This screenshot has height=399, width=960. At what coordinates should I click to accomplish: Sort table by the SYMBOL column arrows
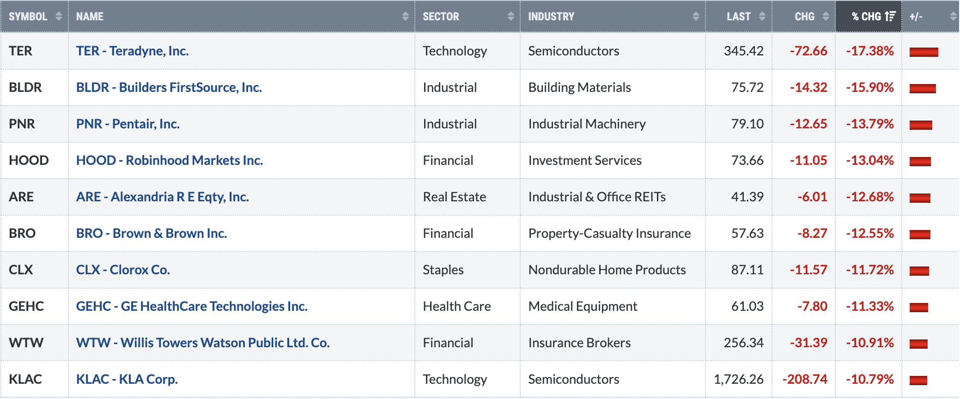[x=59, y=17]
